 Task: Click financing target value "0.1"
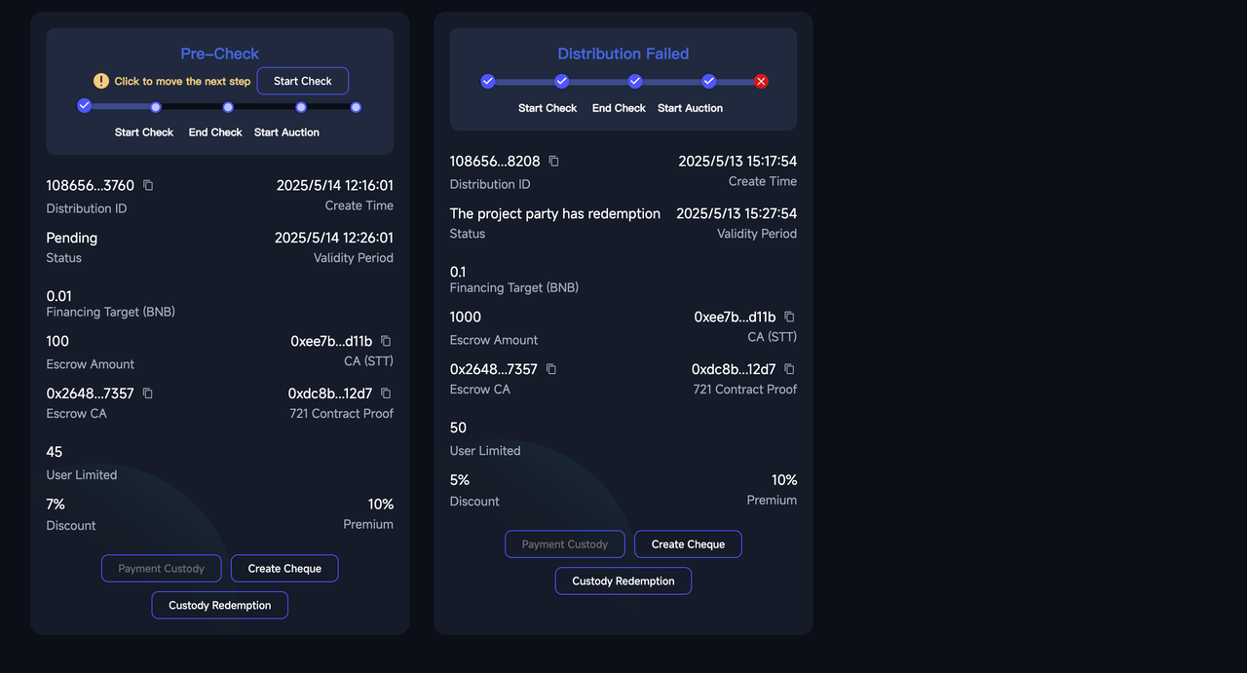(x=458, y=272)
